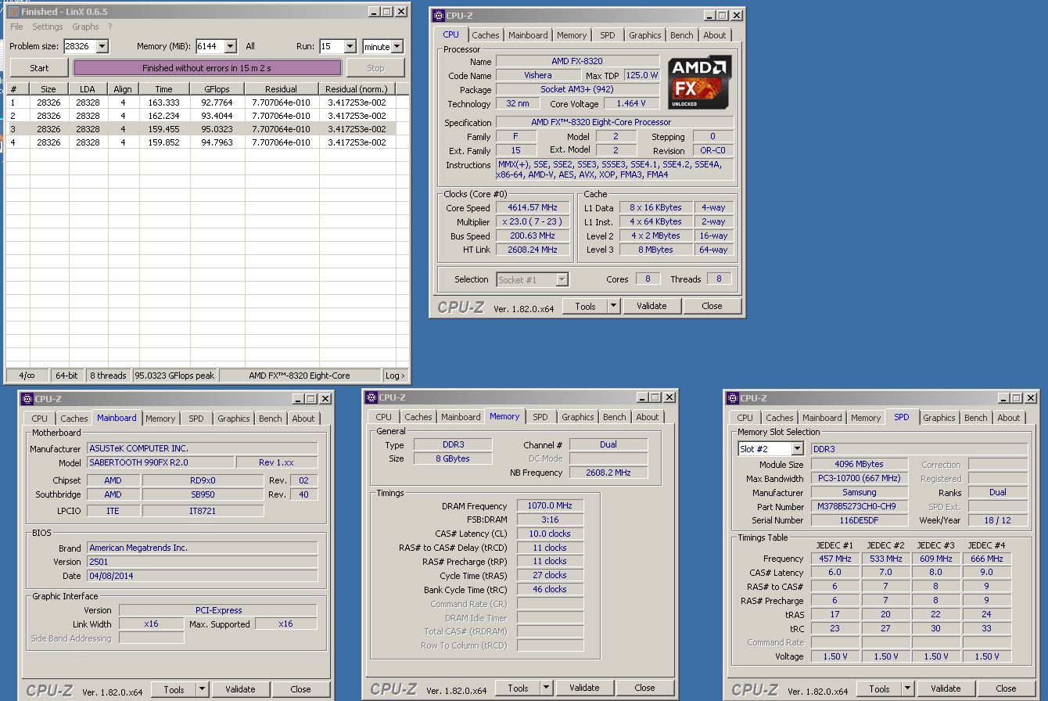Expand the Tools arrow in the CPU-Z Mainboard window
Viewport: 1048px width, 701px height.
pyautogui.click(x=202, y=689)
